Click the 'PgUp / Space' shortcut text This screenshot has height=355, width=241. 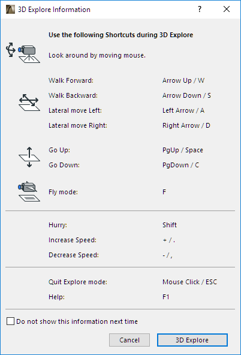tap(183, 151)
